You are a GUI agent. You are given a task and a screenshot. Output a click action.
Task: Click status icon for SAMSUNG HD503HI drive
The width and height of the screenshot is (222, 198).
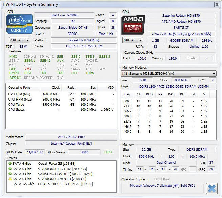click(x=10, y=174)
